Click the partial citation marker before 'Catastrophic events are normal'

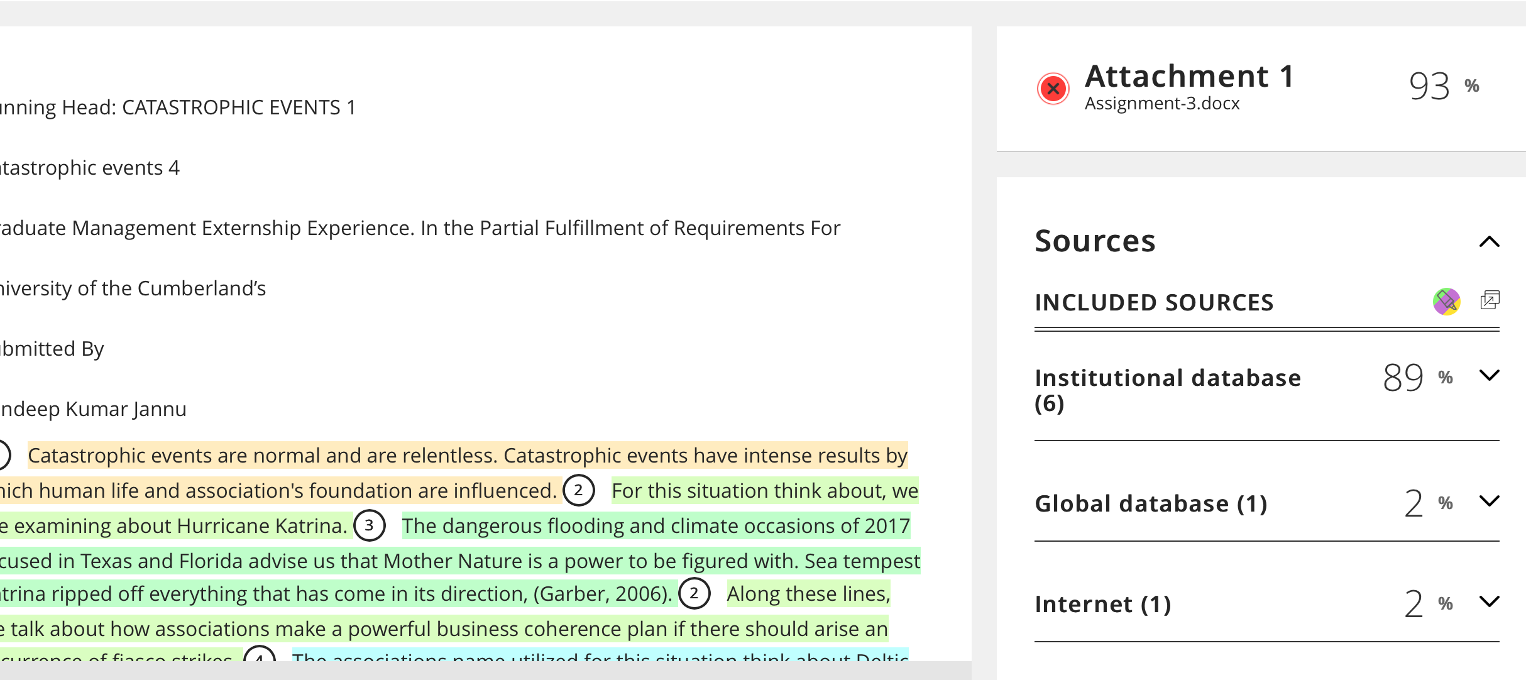click(4, 455)
